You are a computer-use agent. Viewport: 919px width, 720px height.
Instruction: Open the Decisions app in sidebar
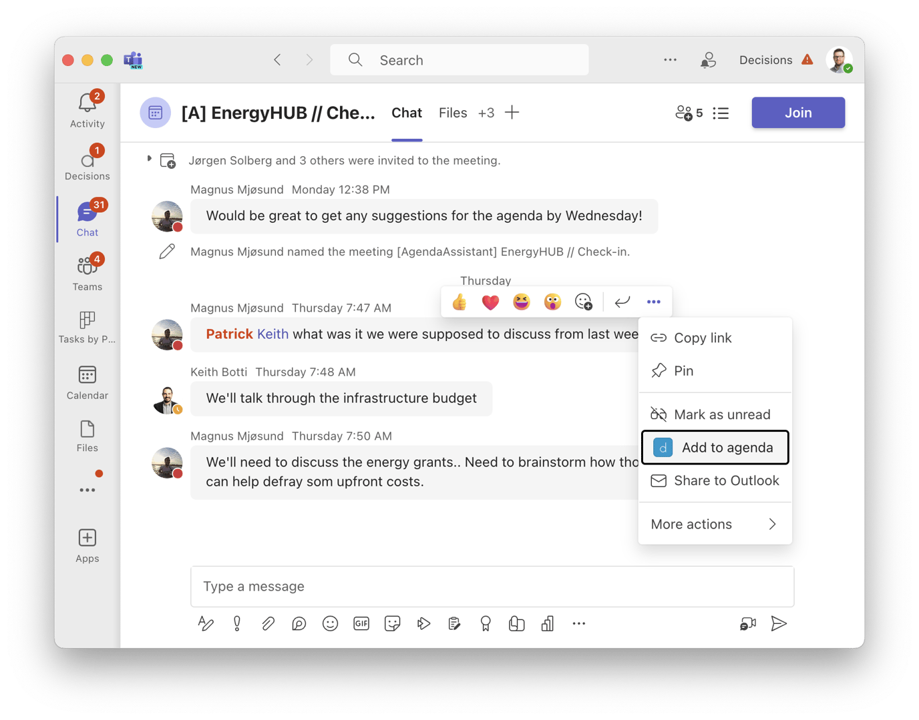pos(87,163)
